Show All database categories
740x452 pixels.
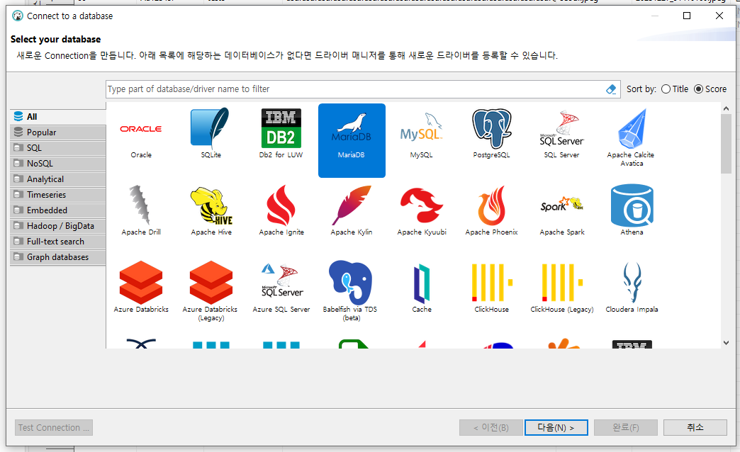[x=57, y=116]
